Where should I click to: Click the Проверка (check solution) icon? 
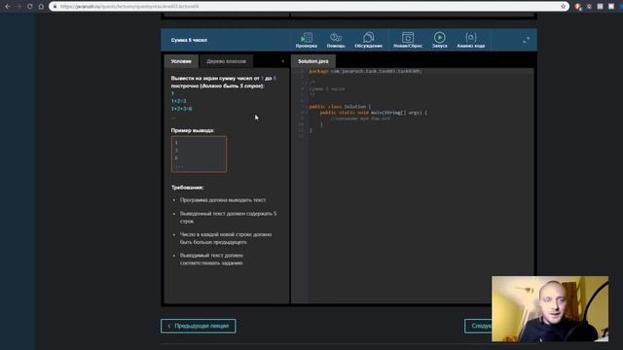coord(307,40)
